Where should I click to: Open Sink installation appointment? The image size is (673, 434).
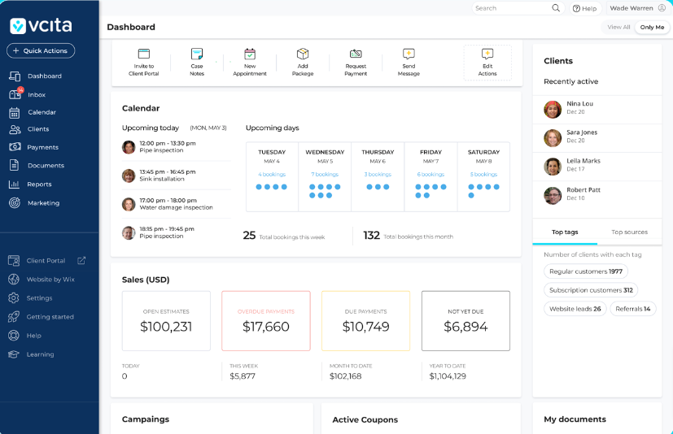click(x=177, y=176)
